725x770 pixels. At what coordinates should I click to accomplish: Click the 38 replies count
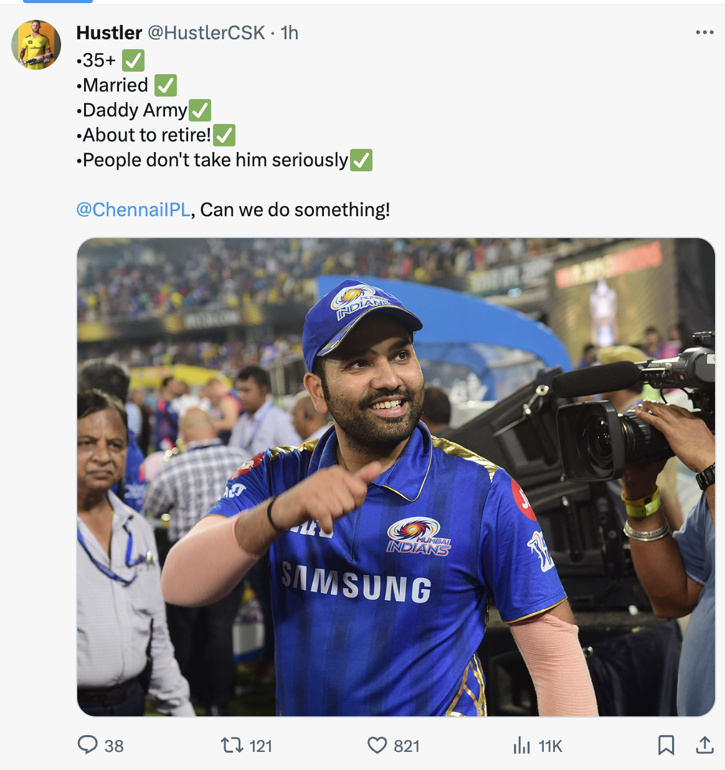[x=114, y=746]
